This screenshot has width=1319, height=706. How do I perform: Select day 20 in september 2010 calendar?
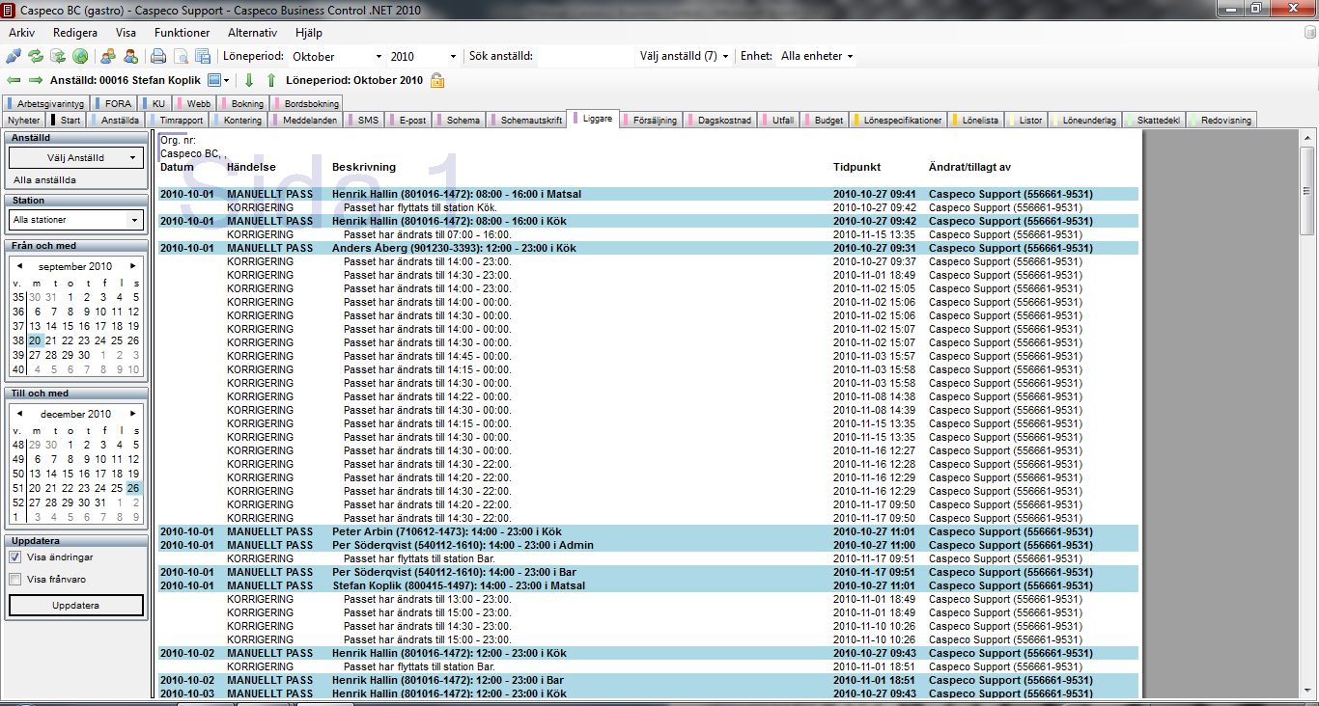click(35, 340)
